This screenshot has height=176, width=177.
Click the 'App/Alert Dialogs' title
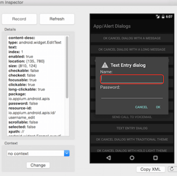click(x=112, y=26)
